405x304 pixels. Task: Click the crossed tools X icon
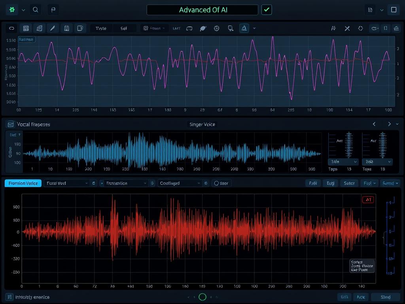point(347,28)
